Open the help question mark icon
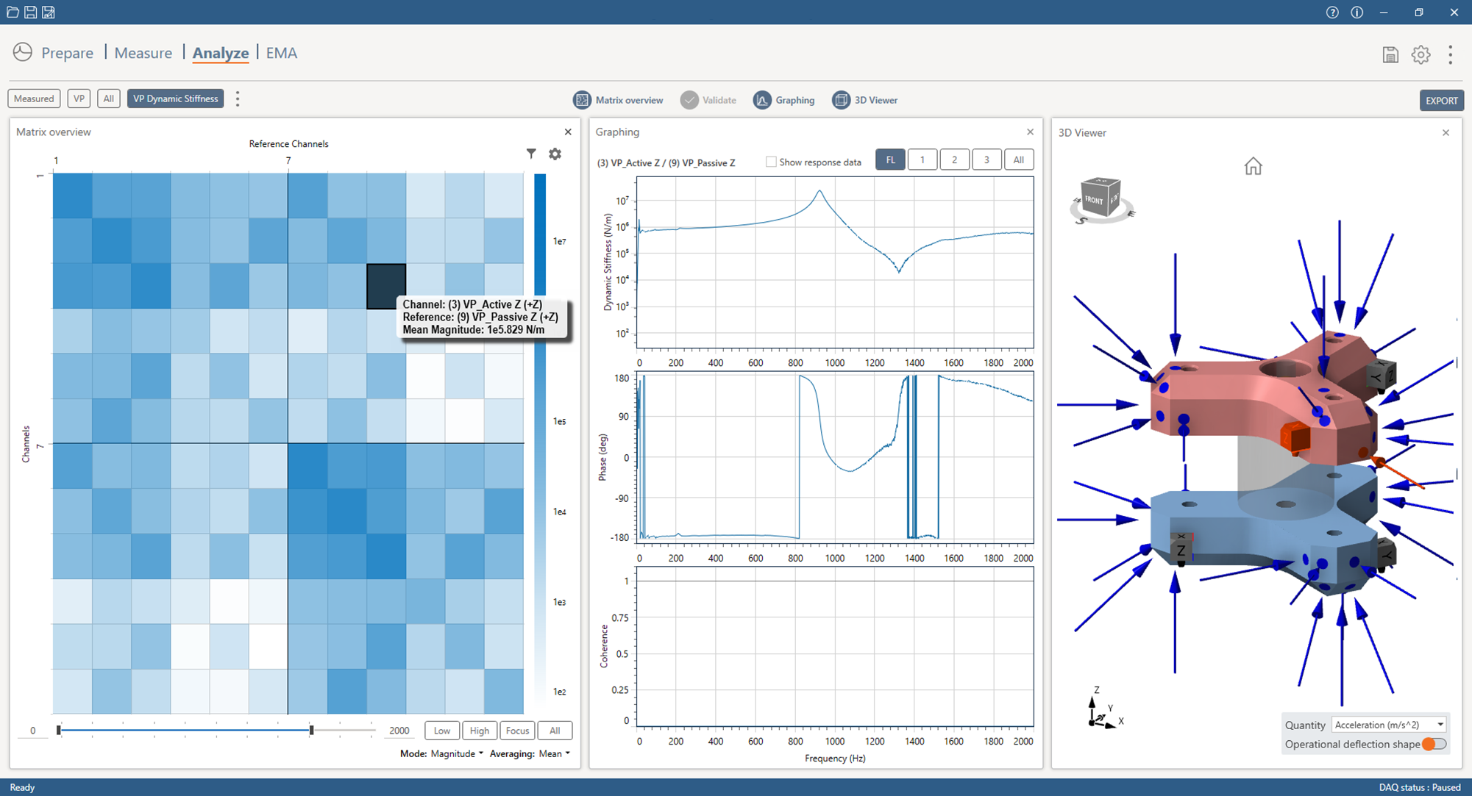This screenshot has width=1472, height=796. tap(1332, 12)
